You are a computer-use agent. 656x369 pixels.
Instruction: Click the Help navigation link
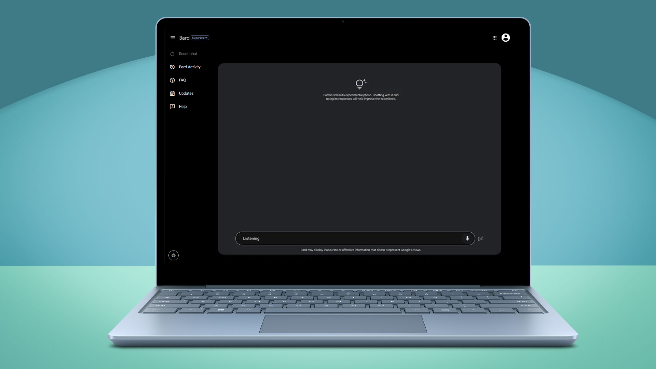click(182, 106)
